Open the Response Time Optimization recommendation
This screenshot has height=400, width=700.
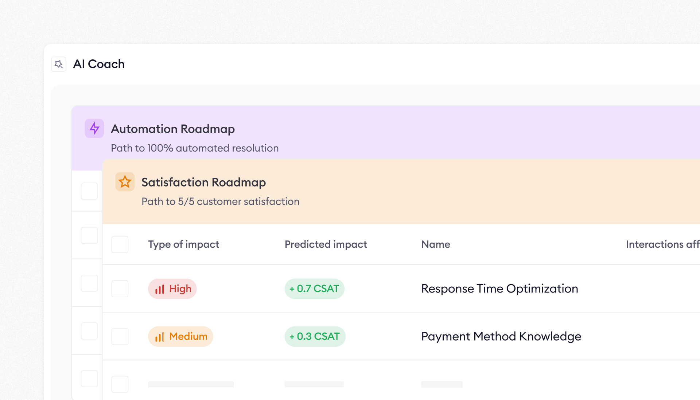499,289
